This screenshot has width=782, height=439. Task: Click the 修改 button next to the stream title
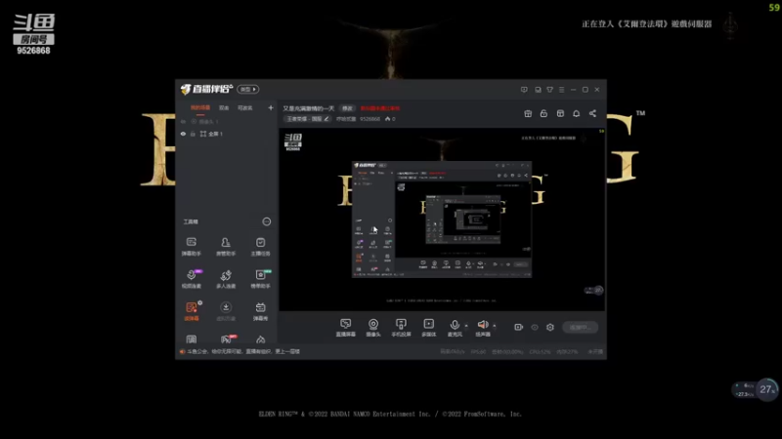click(347, 108)
